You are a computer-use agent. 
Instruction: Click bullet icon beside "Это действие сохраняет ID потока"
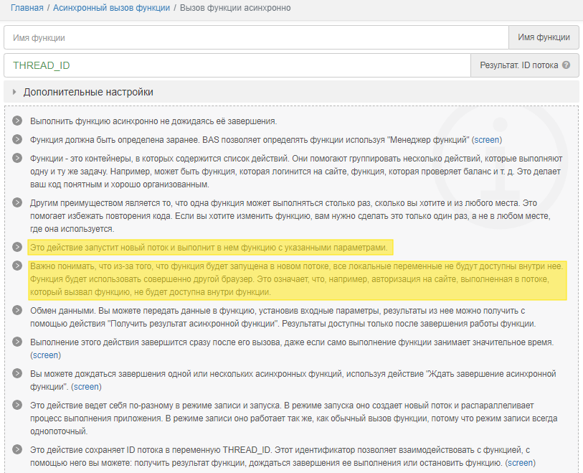click(17, 450)
